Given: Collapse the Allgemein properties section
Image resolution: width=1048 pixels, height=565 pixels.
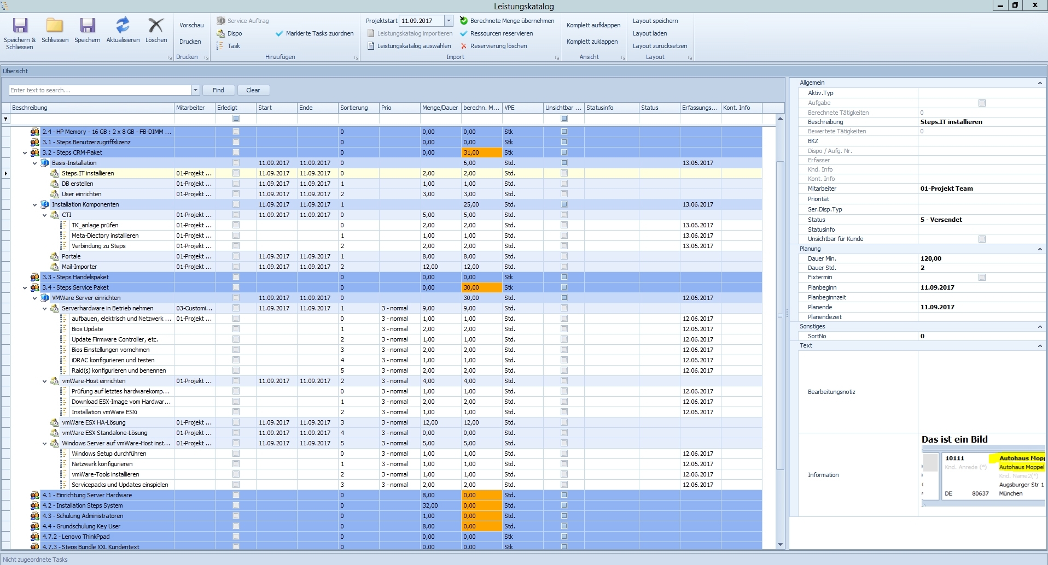Looking at the screenshot, I should 1040,83.
